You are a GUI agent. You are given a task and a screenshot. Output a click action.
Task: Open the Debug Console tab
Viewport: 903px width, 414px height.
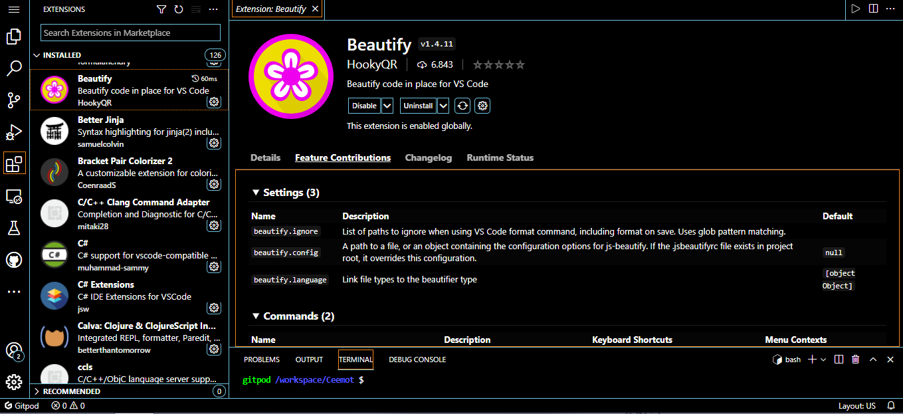[x=417, y=360]
